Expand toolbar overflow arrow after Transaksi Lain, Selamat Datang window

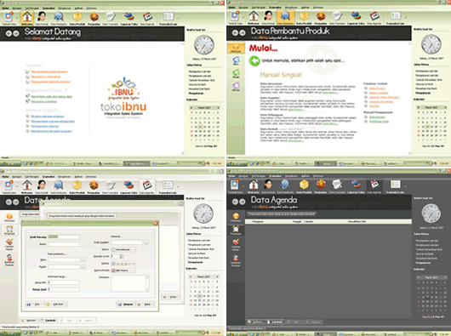tap(179, 18)
